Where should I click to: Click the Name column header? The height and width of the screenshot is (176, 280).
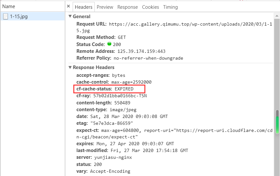pyautogui.click(x=8, y=6)
